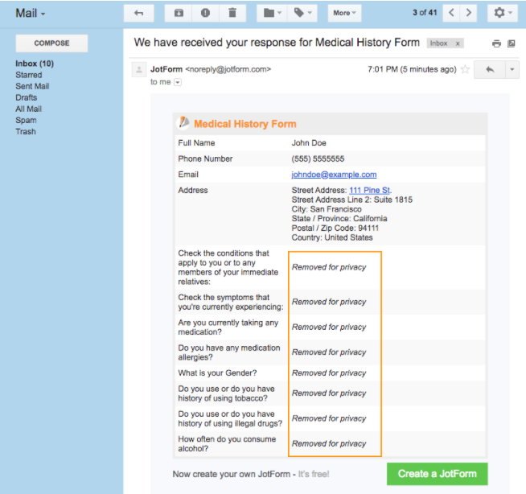Go to the newer email arrow
Screen dimensions: 526x494
452,13
